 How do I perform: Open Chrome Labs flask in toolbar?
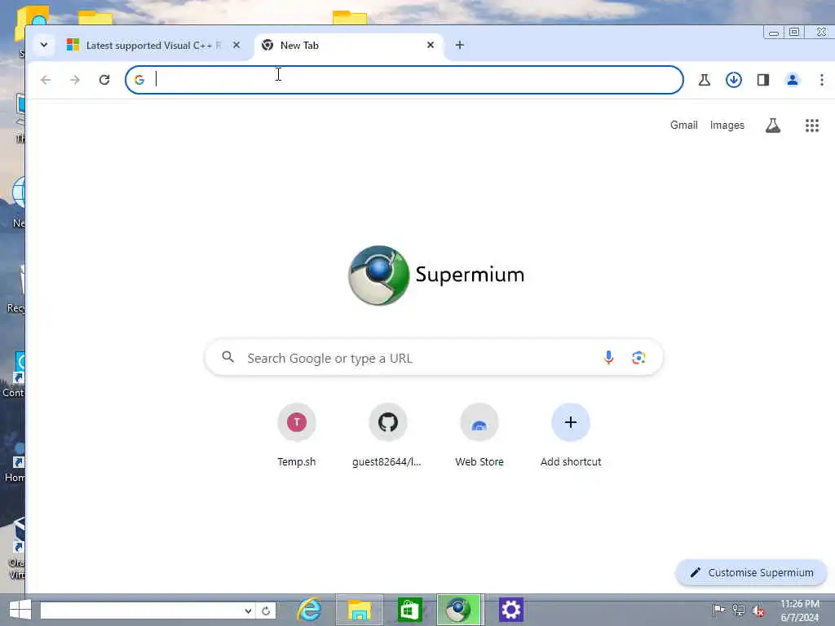[705, 80]
